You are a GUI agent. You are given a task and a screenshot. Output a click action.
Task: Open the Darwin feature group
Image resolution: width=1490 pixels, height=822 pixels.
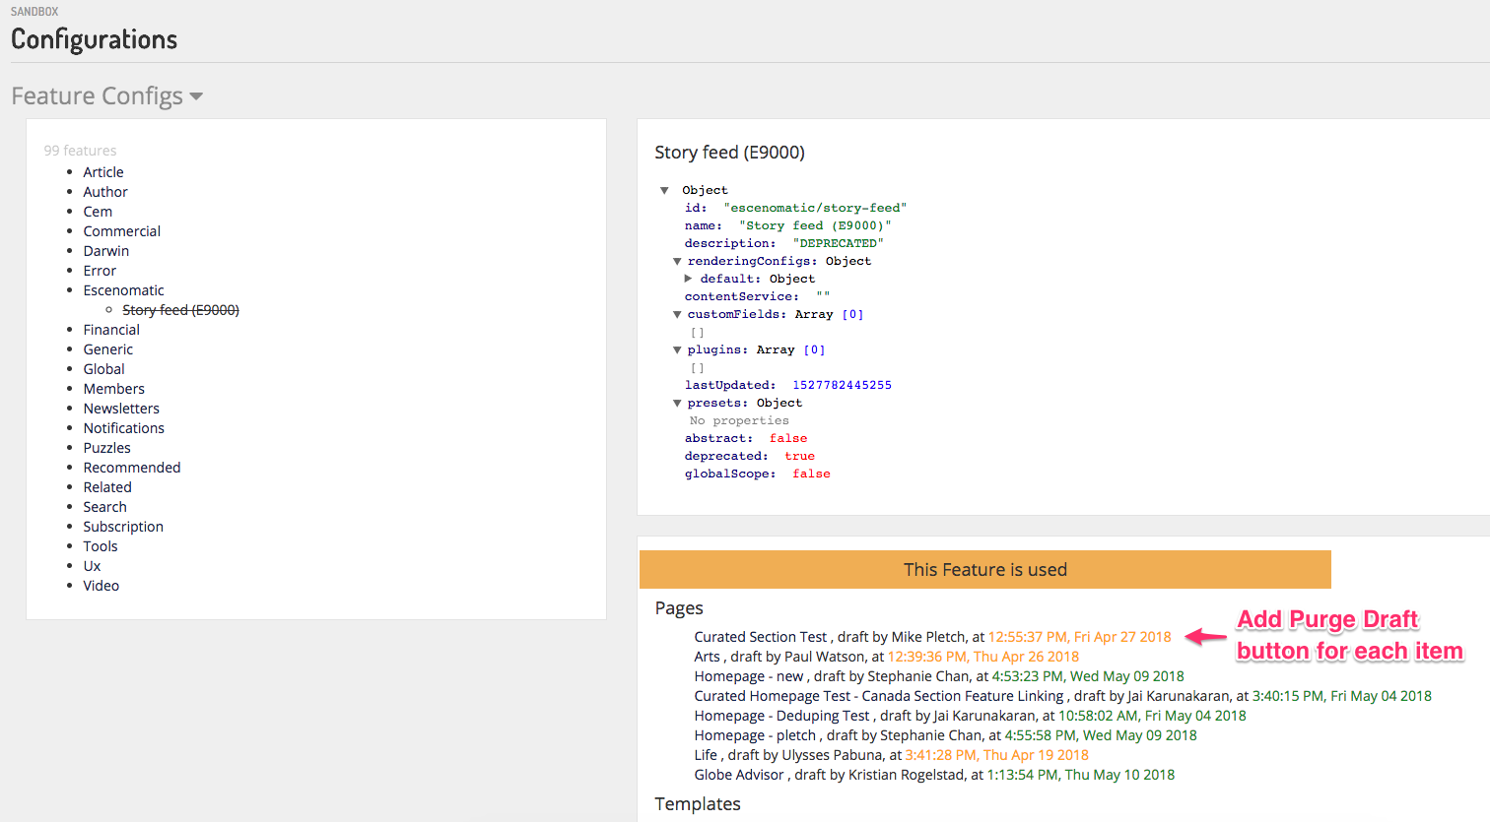(x=106, y=251)
